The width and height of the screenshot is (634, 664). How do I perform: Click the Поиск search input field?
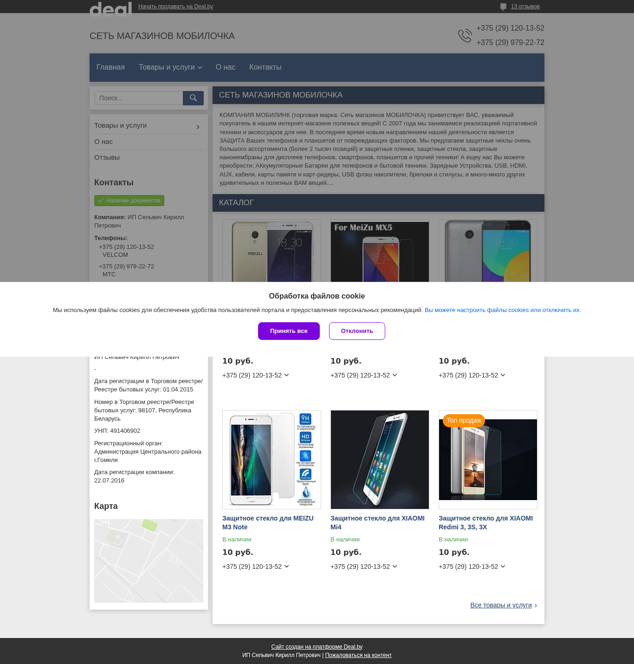[x=139, y=98]
